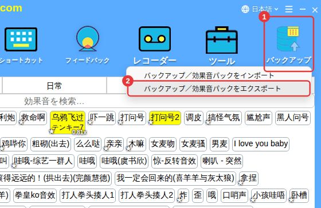This screenshot has height=208, width=321.
Task: Click the star on 小孩哇唔
Action: (x=253, y=200)
